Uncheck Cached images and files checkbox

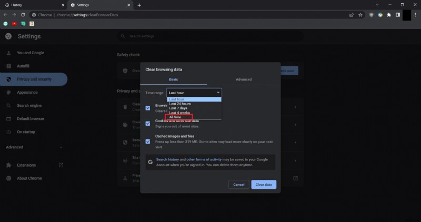click(148, 141)
